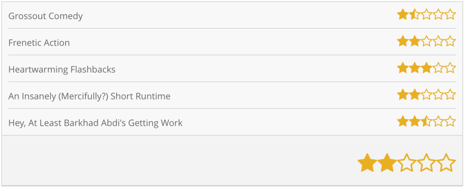Select the Grossout Comedy label
This screenshot has width=465, height=189.
pyautogui.click(x=45, y=16)
